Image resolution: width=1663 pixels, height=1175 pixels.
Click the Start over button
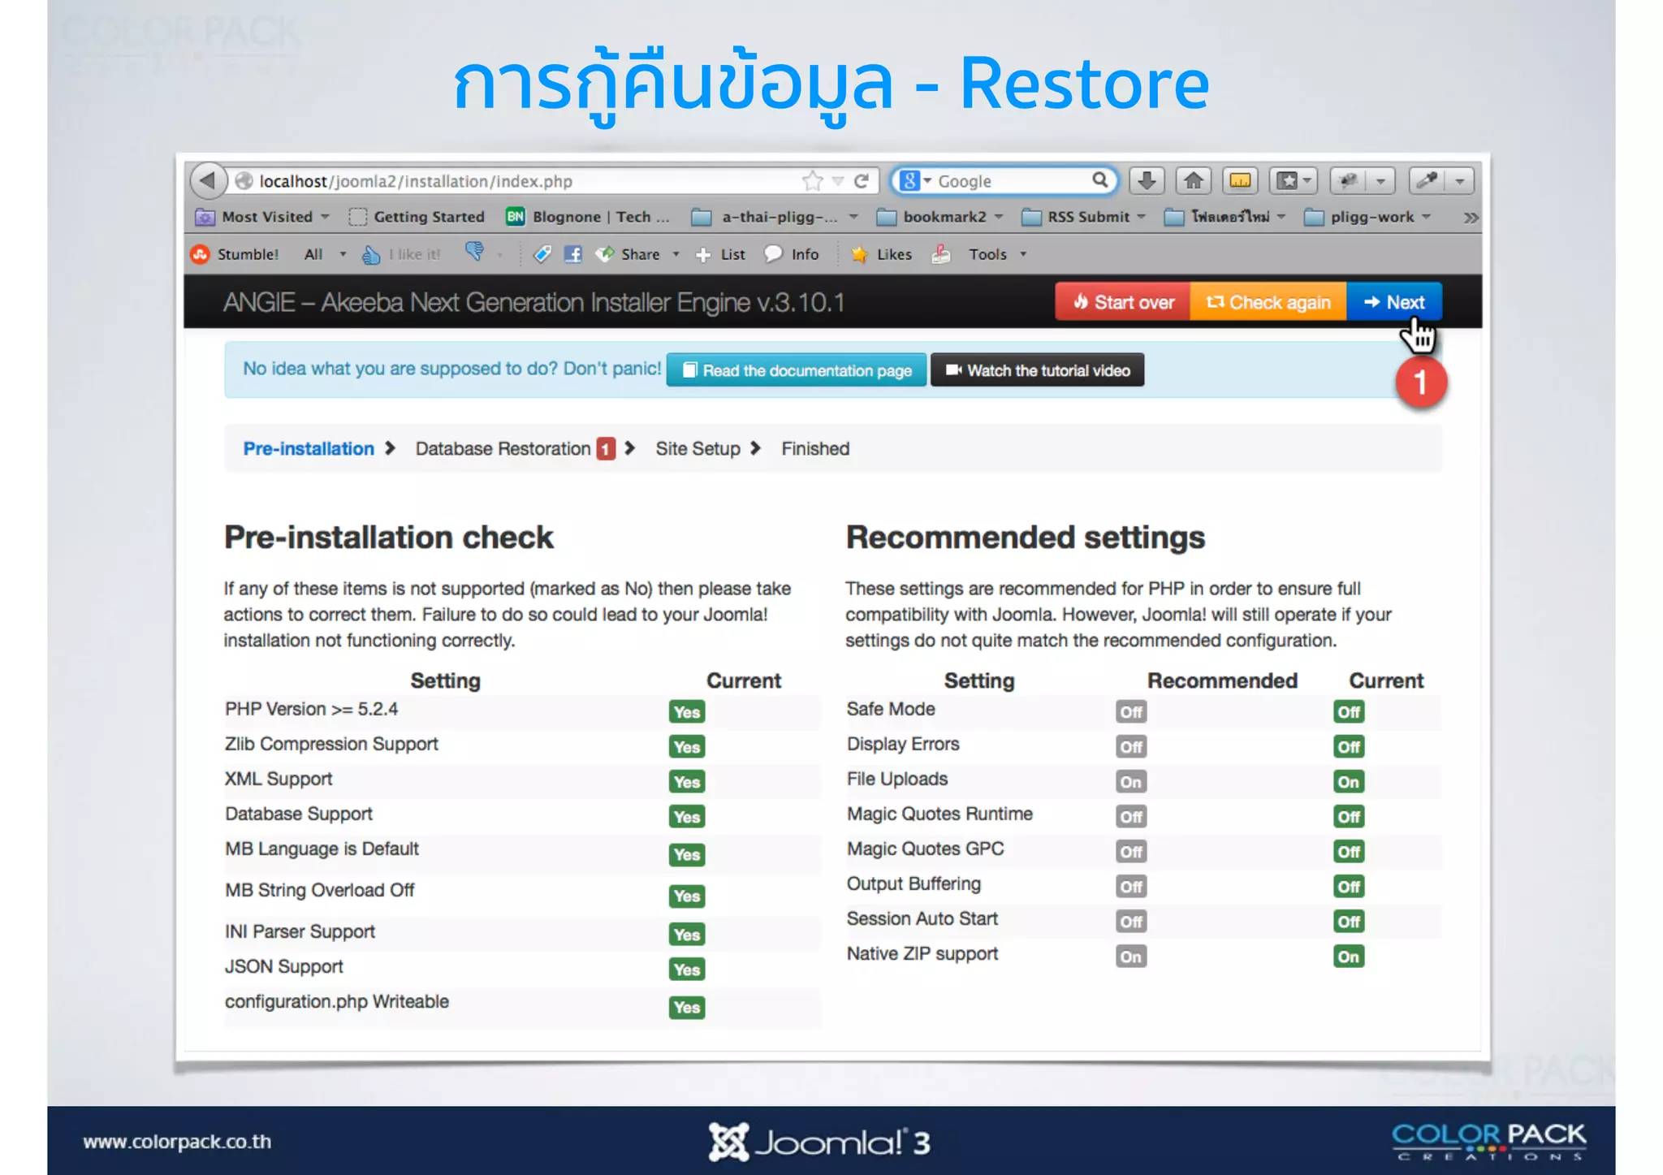click(x=1123, y=302)
